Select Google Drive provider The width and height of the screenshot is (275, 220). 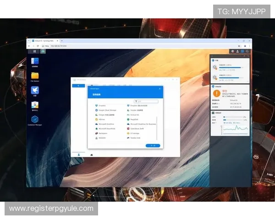point(135,110)
